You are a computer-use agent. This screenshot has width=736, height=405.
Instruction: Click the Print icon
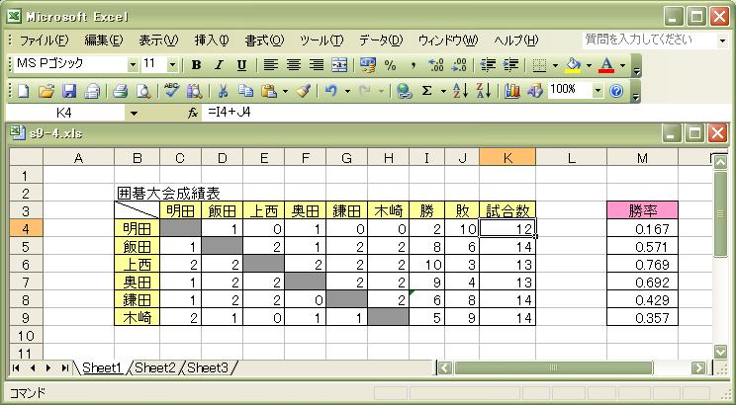(x=120, y=91)
